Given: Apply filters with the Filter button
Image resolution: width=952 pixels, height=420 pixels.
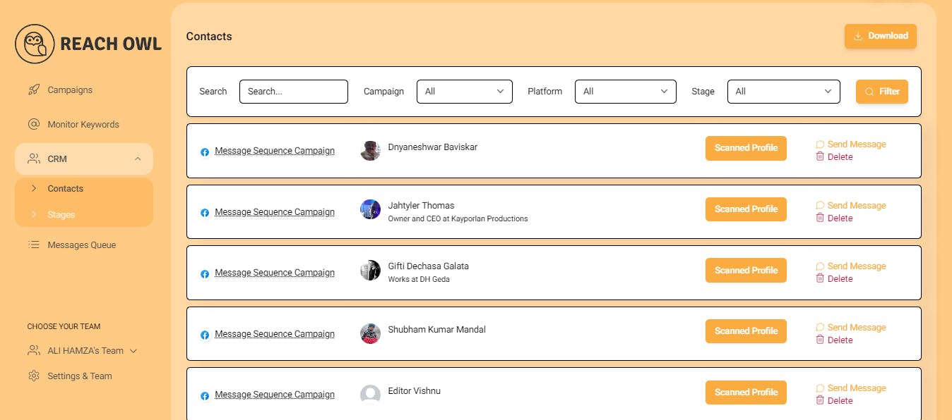Looking at the screenshot, I should (882, 92).
